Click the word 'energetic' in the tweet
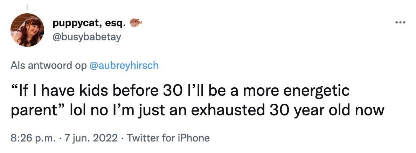 pyautogui.click(x=316, y=91)
